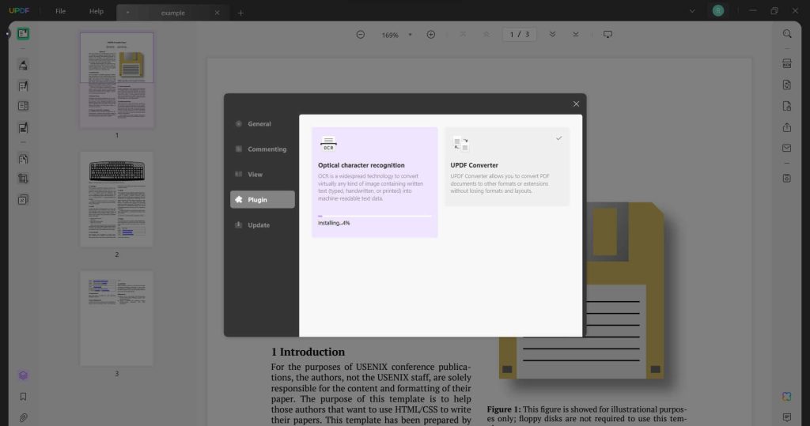Select Plugin in settings sidebar

[263, 200]
